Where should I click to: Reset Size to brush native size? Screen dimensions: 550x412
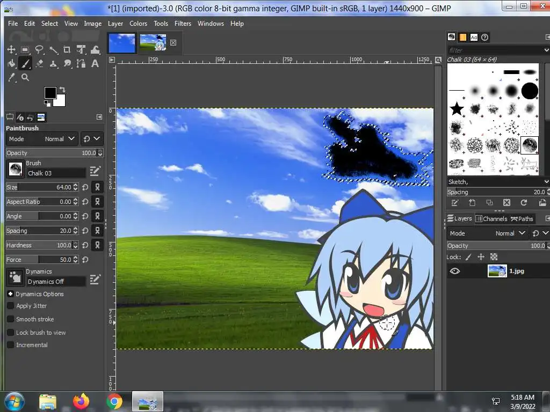85,187
